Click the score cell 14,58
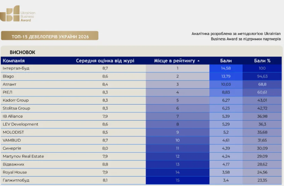The width and height of the screenshot is (284, 186). click(226, 69)
